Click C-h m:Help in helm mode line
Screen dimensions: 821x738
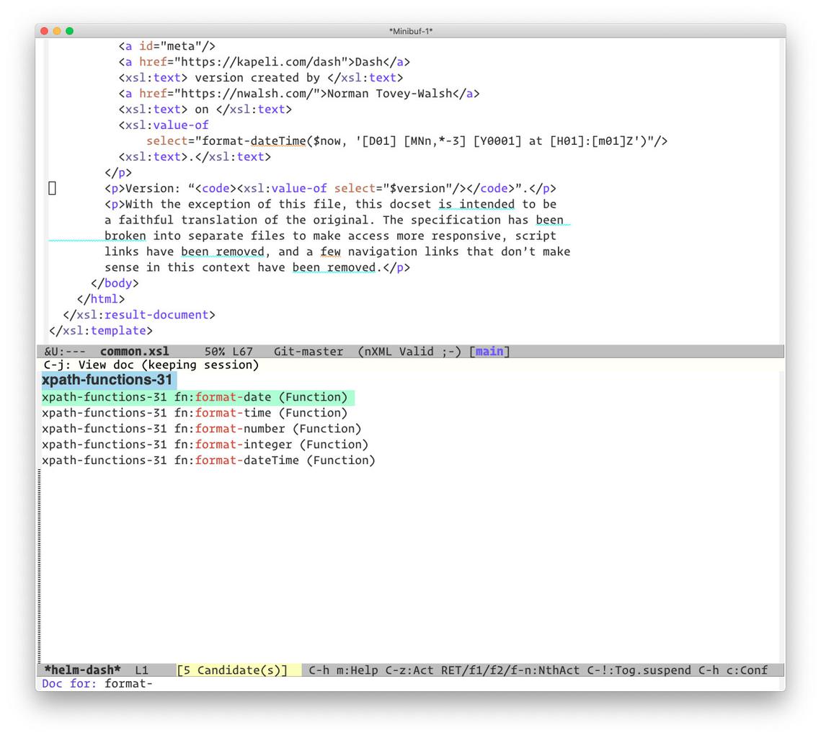[344, 670]
